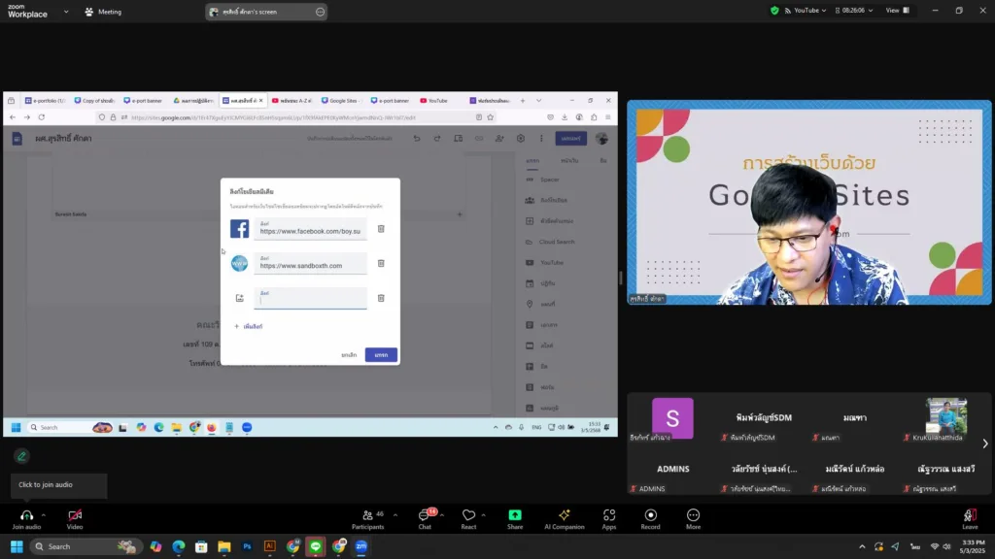
Task: Show next page of participant thumbnails
Action: (x=984, y=444)
